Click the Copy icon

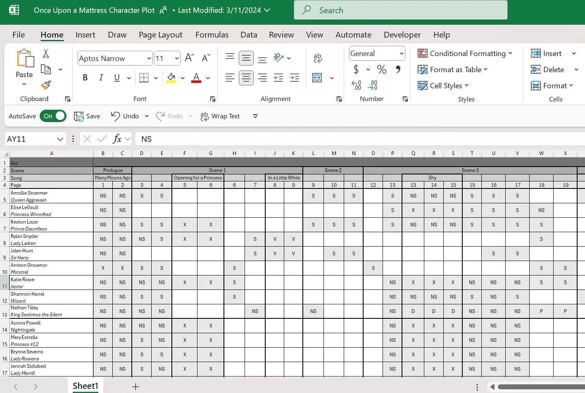click(x=46, y=69)
